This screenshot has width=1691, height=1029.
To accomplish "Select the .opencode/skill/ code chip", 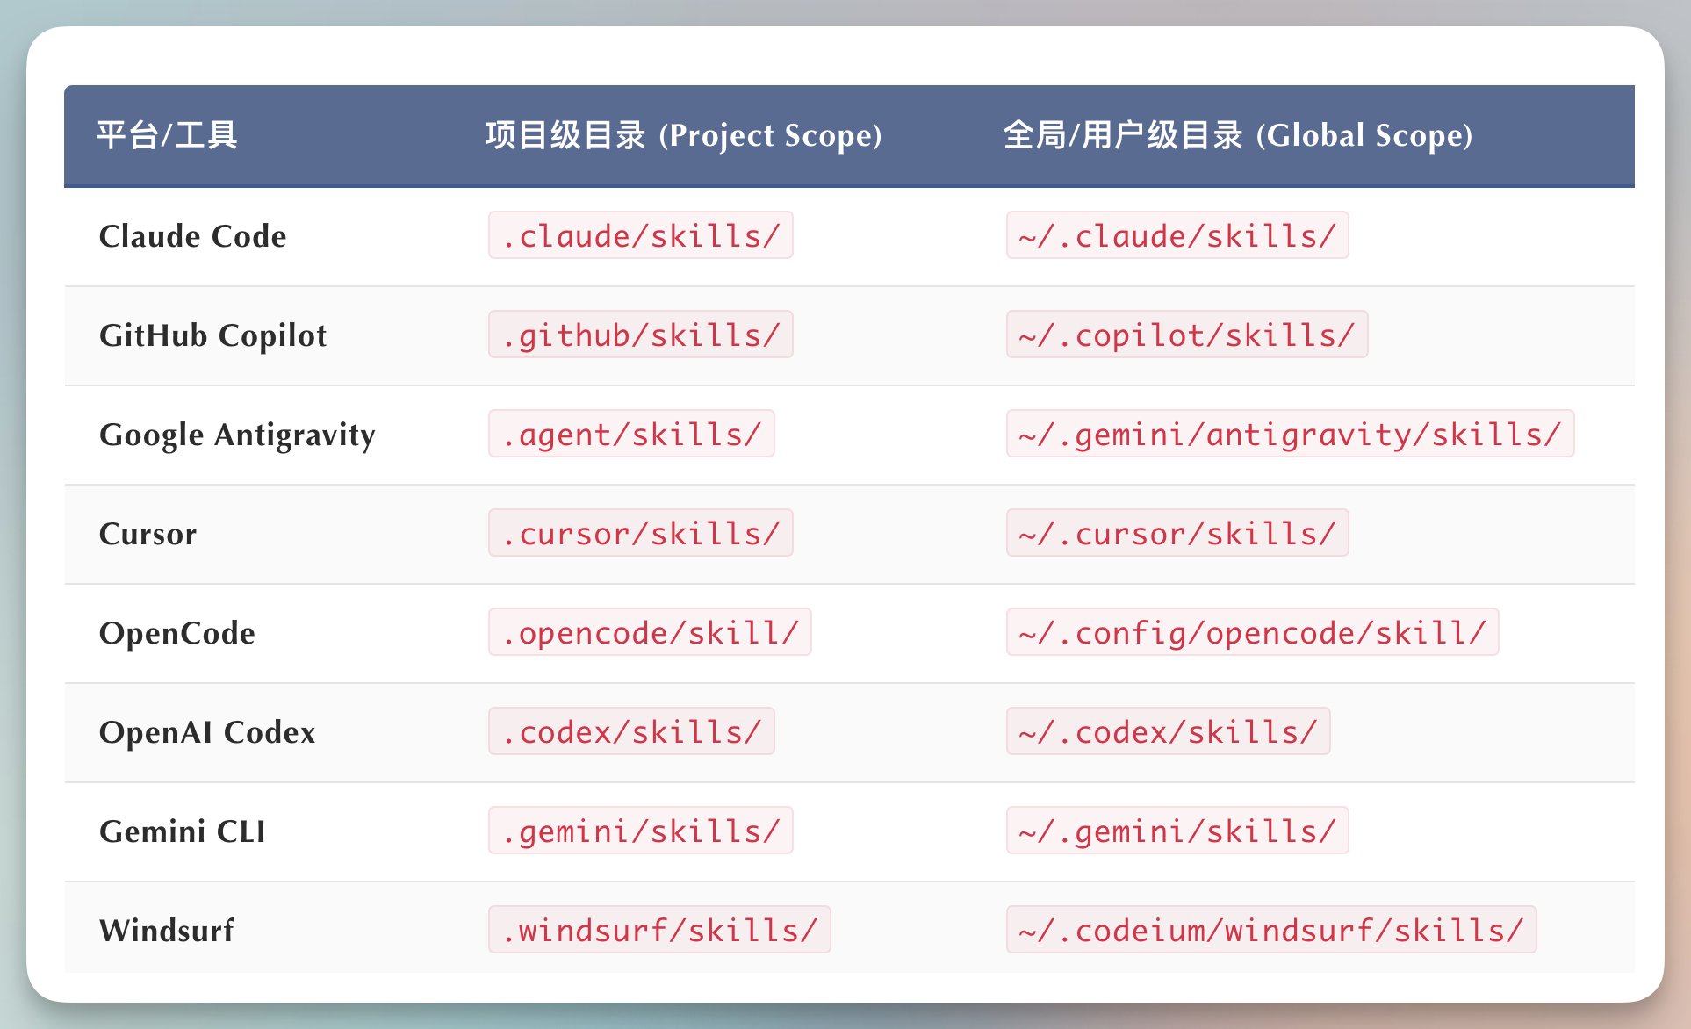I will (650, 632).
